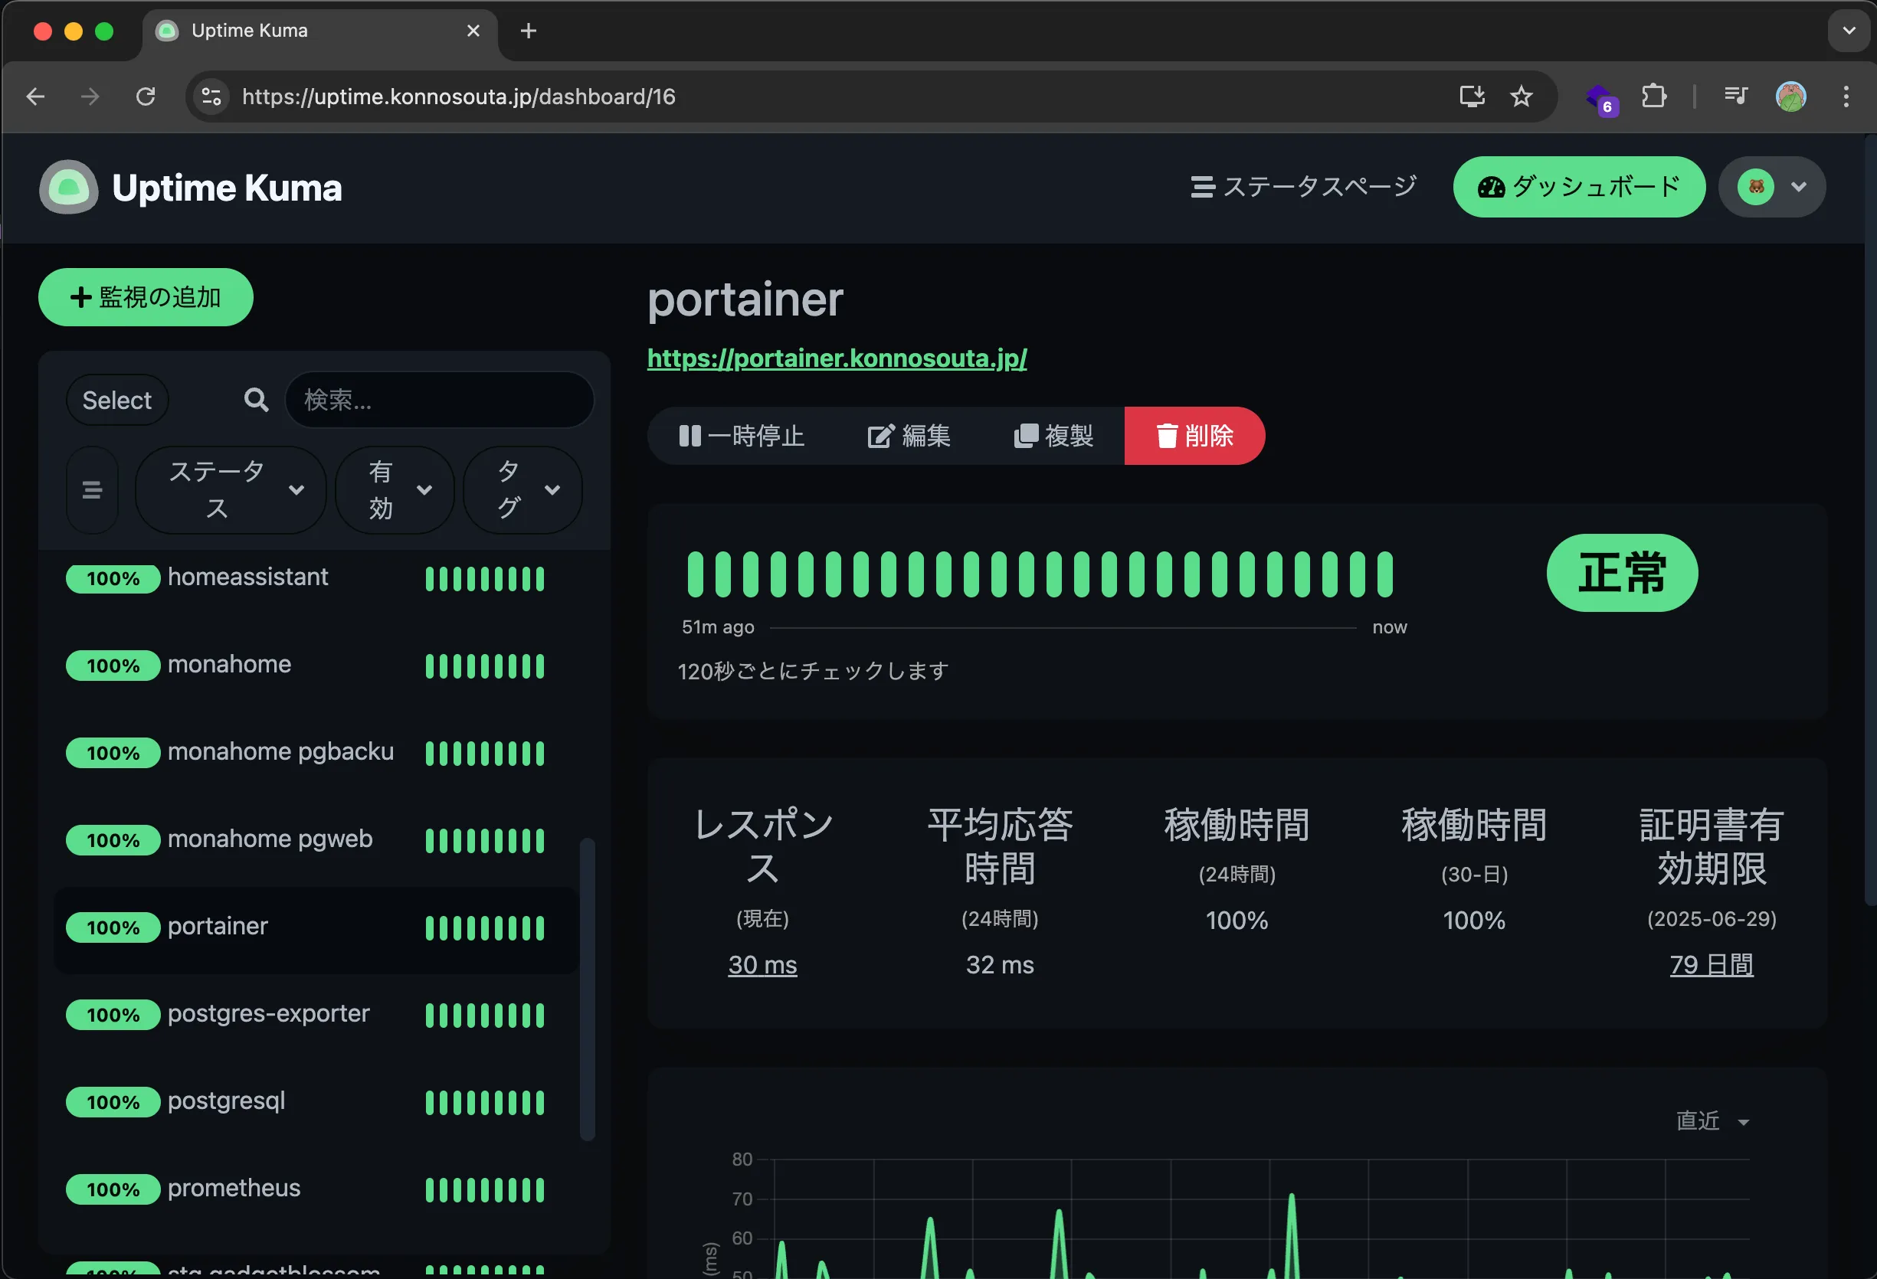Select the Uptime Kuma browser tab
The image size is (1877, 1279).
coord(250,30)
